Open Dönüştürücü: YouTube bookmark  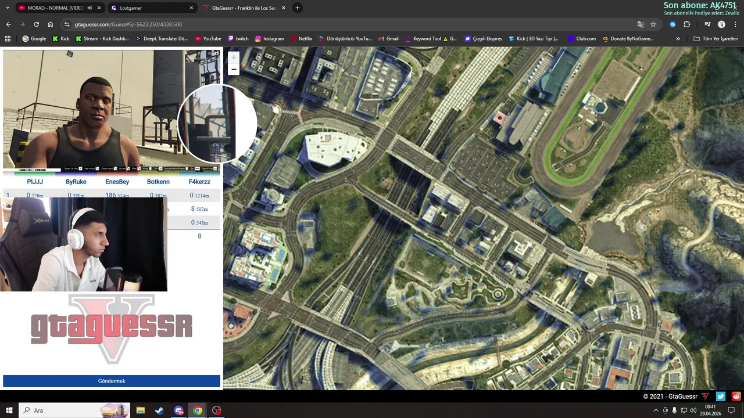345,39
